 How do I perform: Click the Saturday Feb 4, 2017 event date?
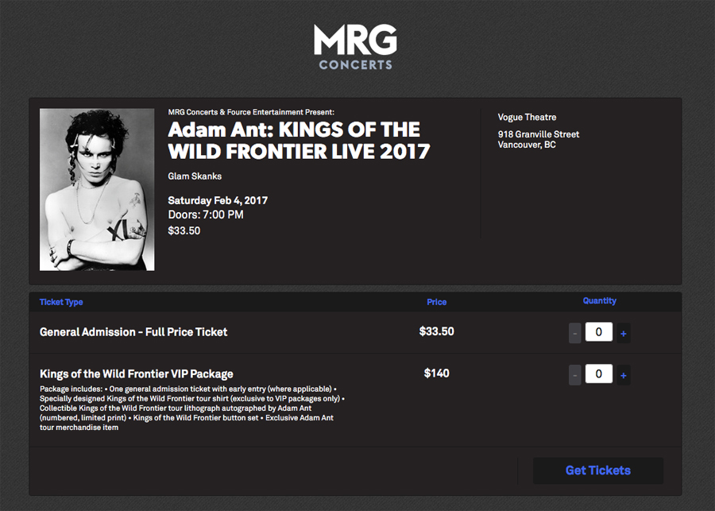pos(218,200)
